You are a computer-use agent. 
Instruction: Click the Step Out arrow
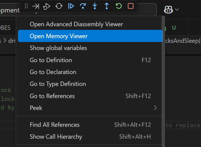click(x=106, y=6)
